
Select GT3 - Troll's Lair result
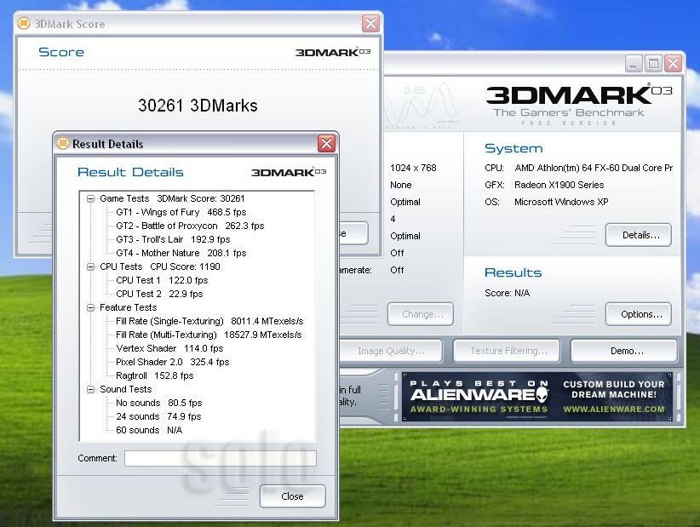click(x=173, y=239)
